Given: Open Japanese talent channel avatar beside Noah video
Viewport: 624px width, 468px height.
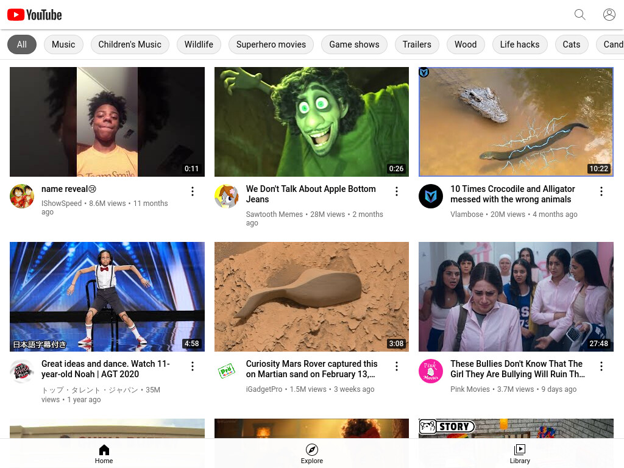Looking at the screenshot, I should coord(22,371).
